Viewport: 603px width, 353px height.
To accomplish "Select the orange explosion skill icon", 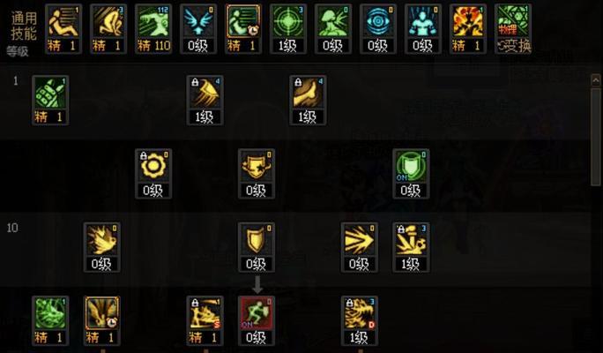I will tap(468, 29).
